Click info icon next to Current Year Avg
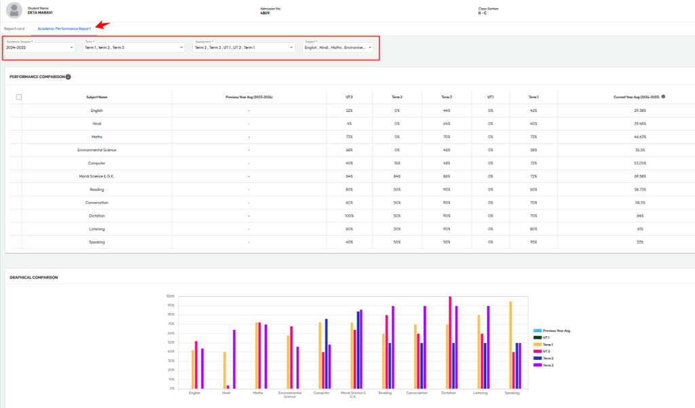Image resolution: width=695 pixels, height=408 pixels. pyautogui.click(x=663, y=97)
